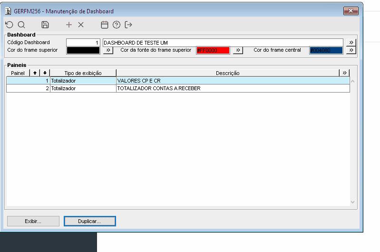Move the panel up with the up arrow
The width and height of the screenshot is (380, 252).
(x=35, y=73)
